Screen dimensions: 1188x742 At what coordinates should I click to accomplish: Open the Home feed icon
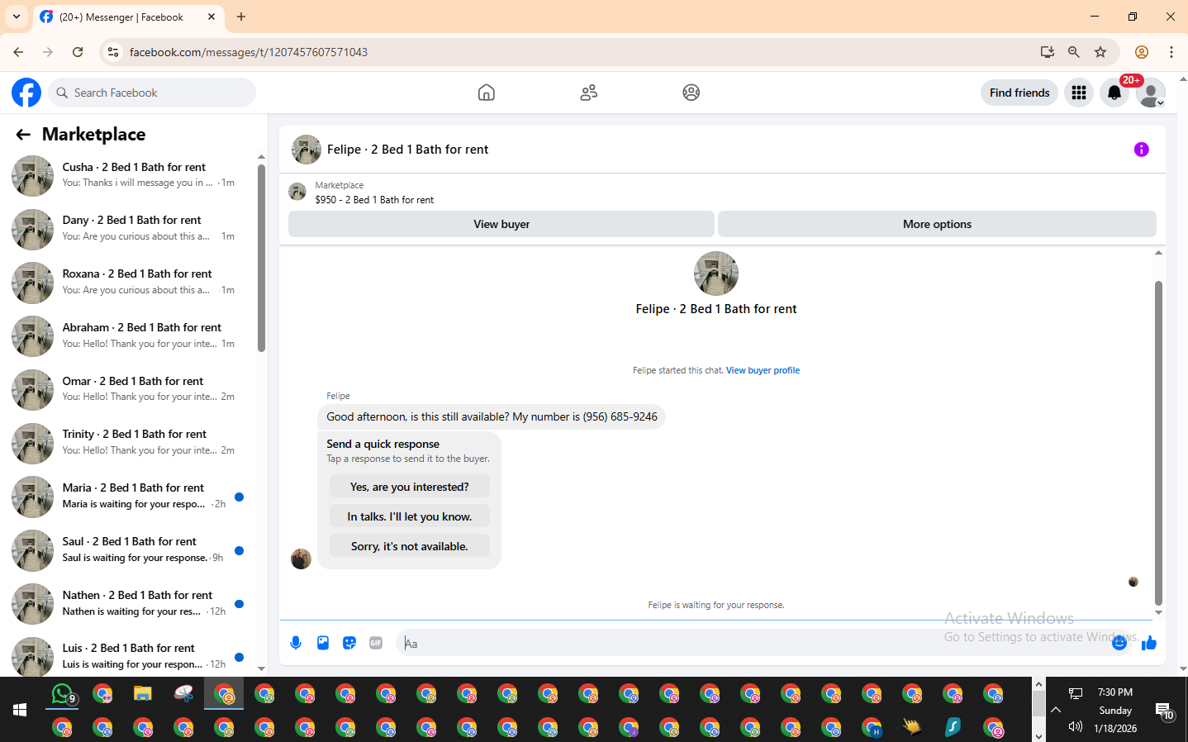487,93
